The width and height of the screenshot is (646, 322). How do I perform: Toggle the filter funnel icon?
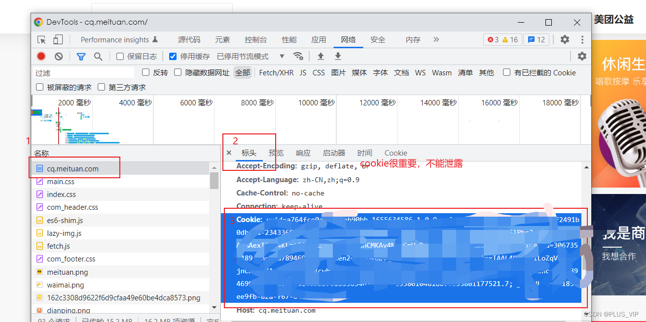click(81, 56)
